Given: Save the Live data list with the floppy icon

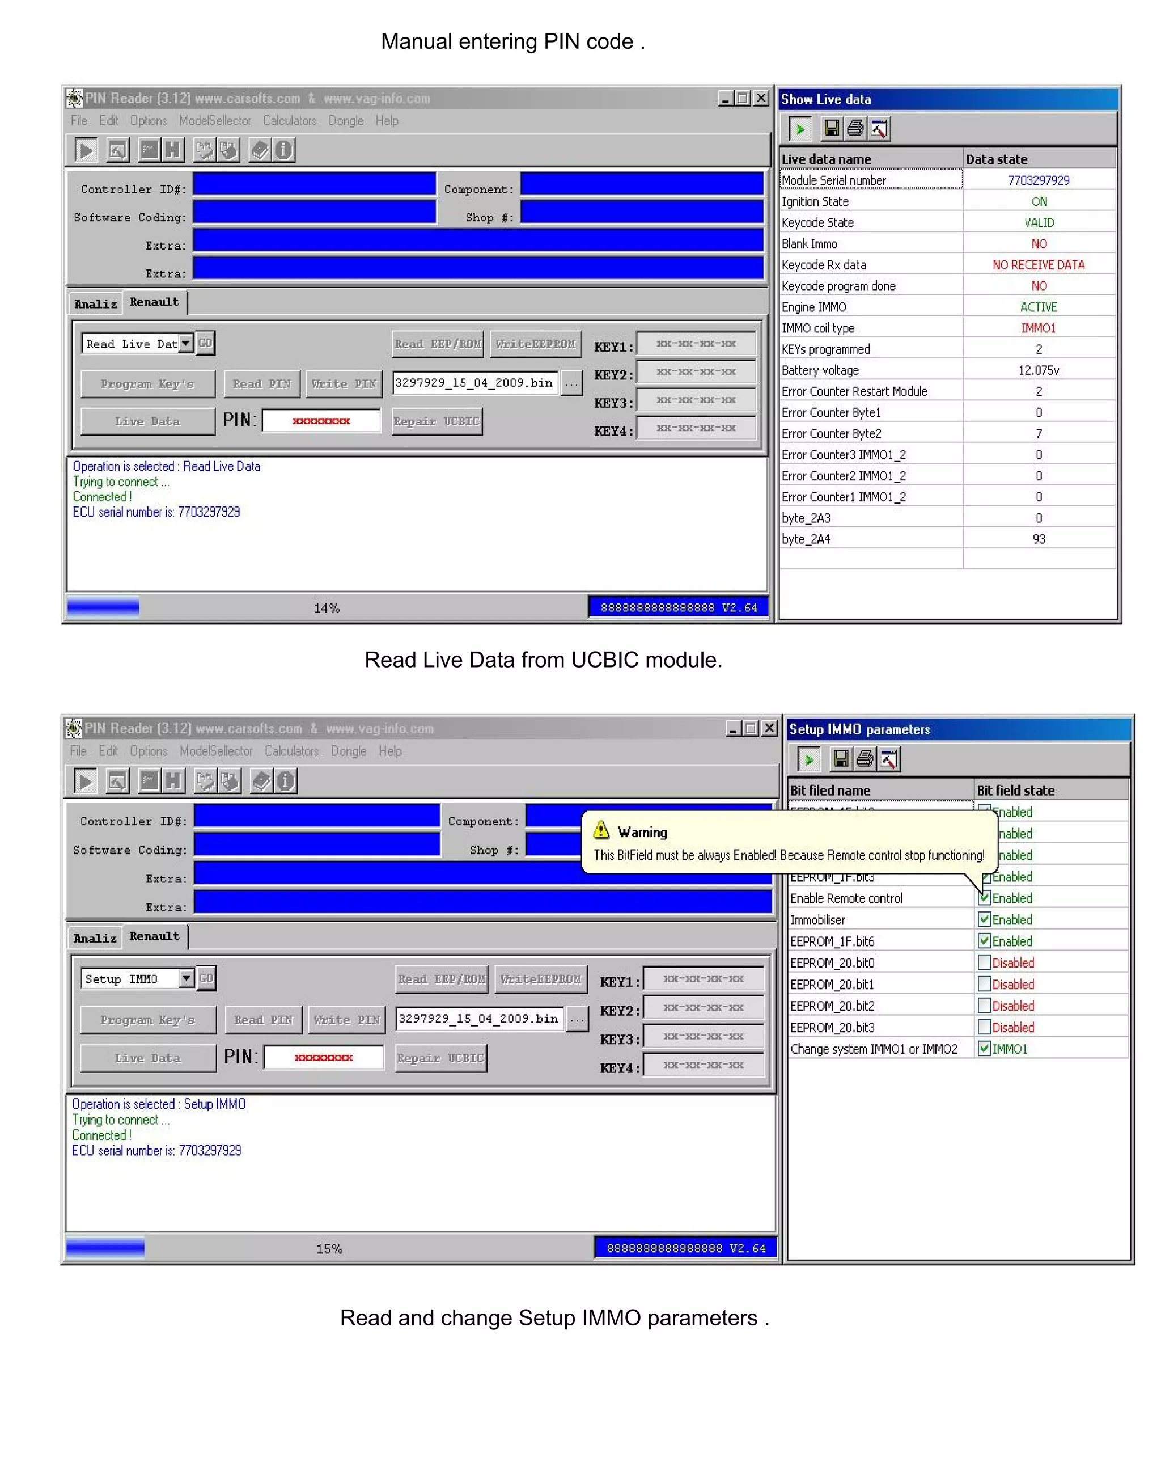Looking at the screenshot, I should coord(833,128).
